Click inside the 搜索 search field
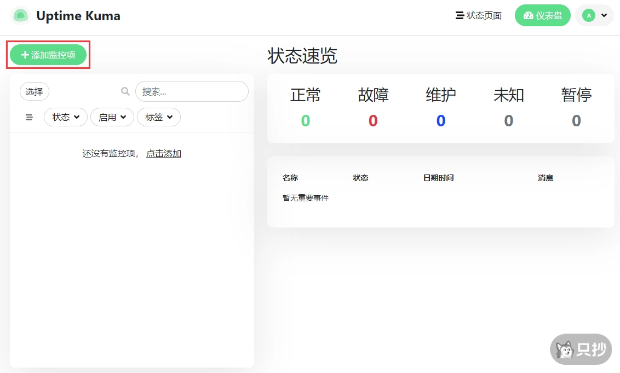The image size is (620, 373). pyautogui.click(x=192, y=91)
